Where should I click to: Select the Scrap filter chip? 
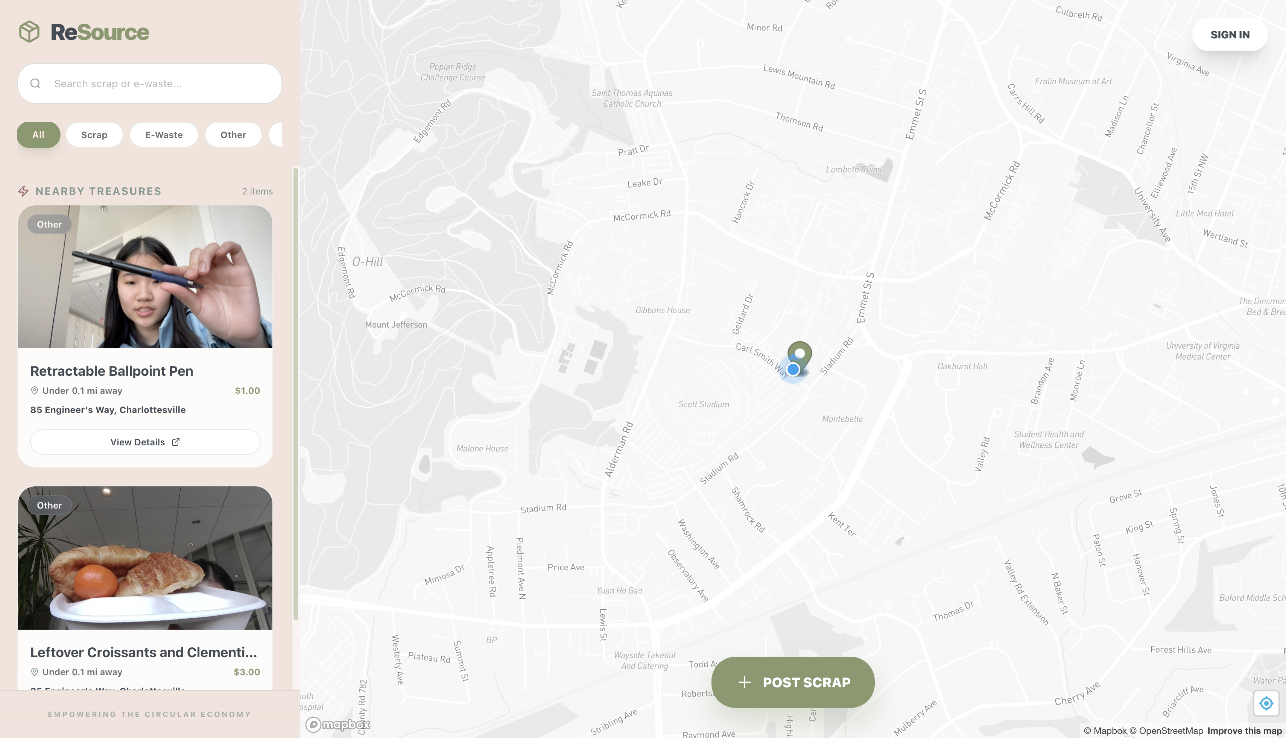(94, 135)
